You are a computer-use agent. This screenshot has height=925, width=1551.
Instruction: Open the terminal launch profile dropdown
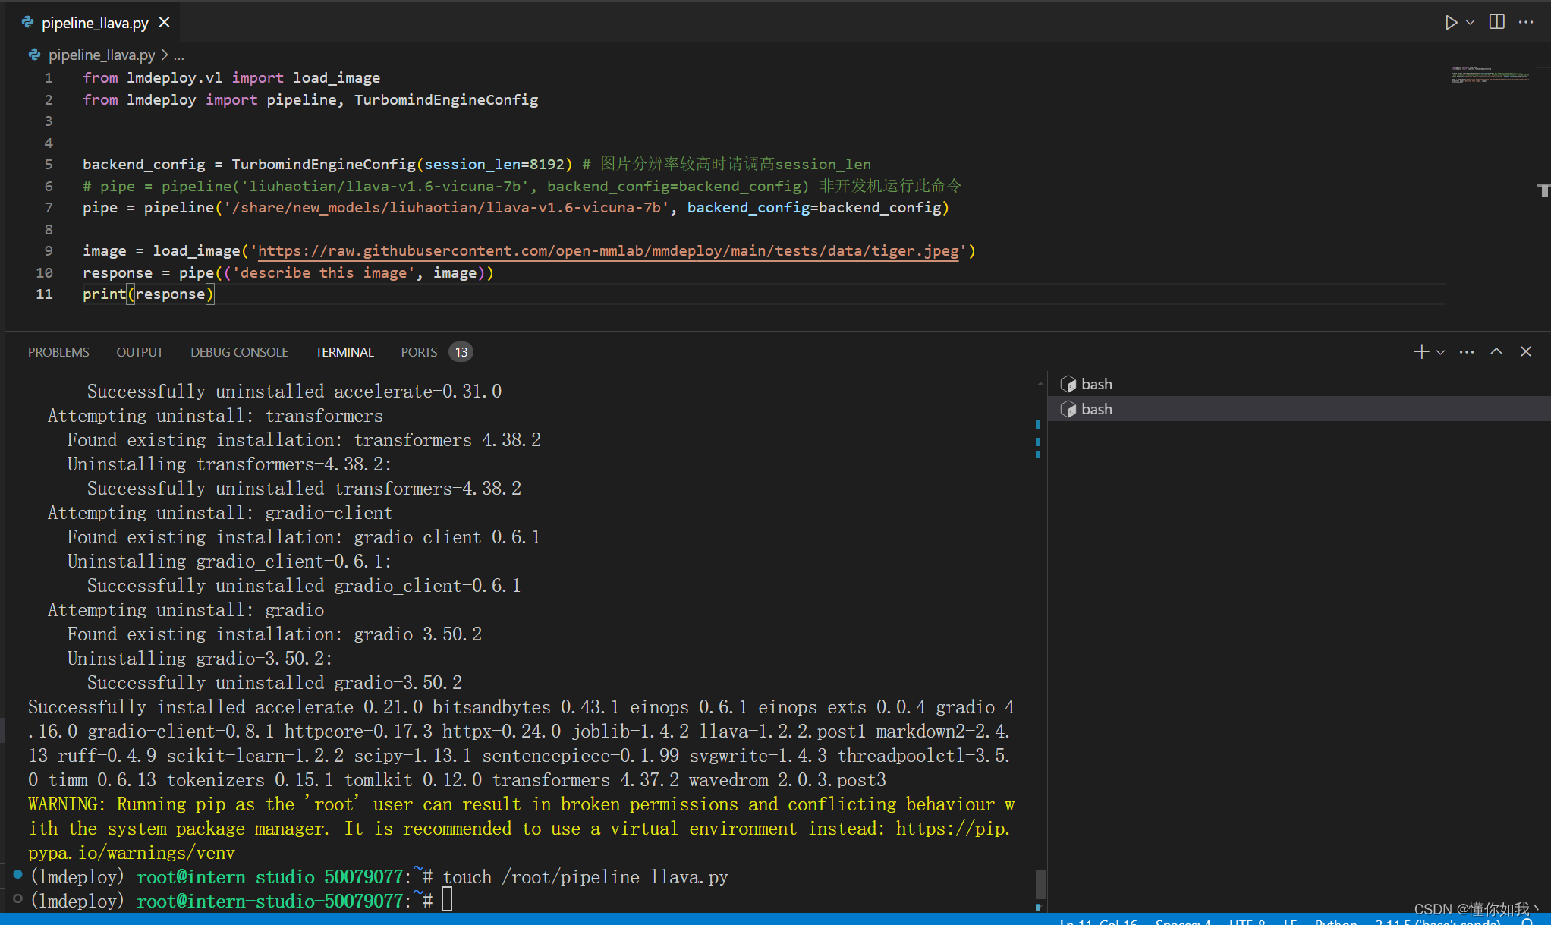click(1440, 352)
